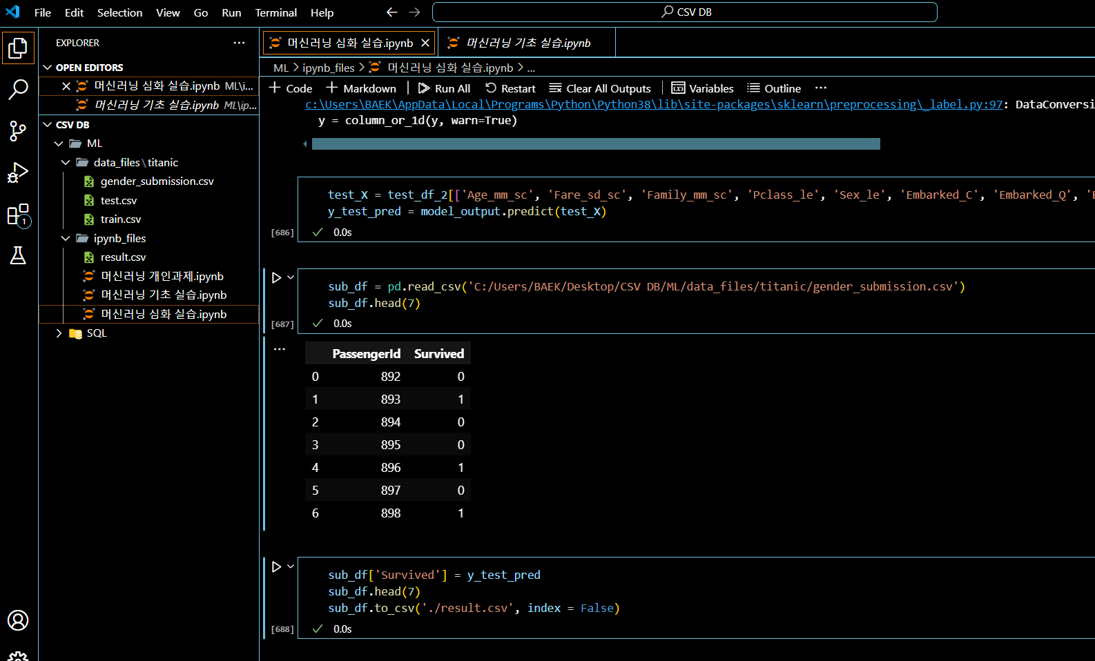Viewport: 1095px width, 661px height.
Task: Run the sub_df to_csv cell
Action: coord(276,566)
